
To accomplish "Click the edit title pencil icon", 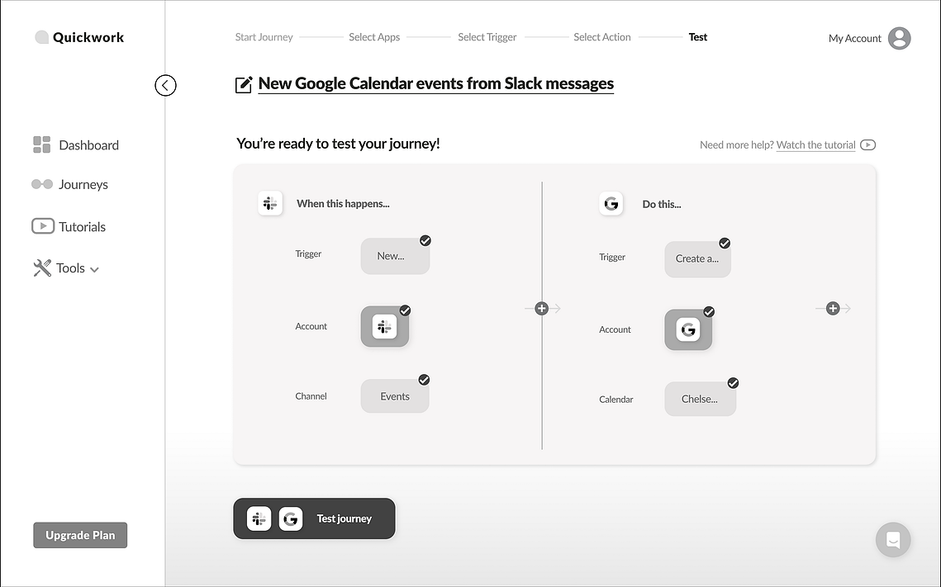I will (244, 84).
